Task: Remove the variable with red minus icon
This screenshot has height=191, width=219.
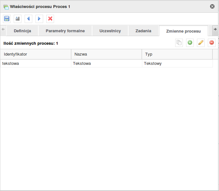Action: tap(212, 43)
